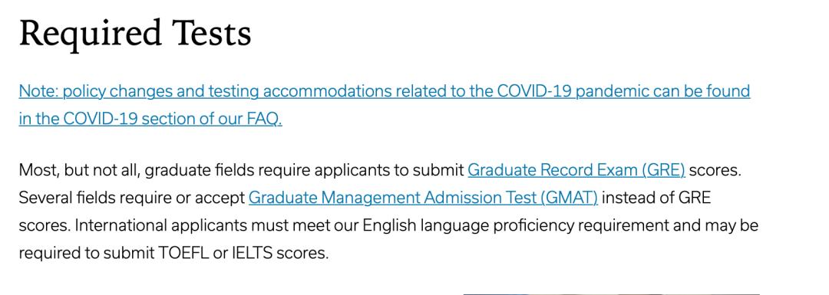Open the Graduate Record Exam (GRE) link
The image size is (829, 295).
tap(576, 170)
